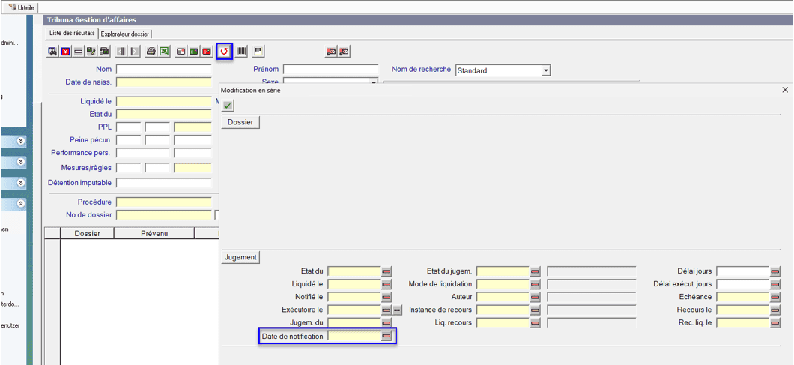Focus the 'Procédure' field
Viewport: 794px width, 365px height.
(163, 202)
